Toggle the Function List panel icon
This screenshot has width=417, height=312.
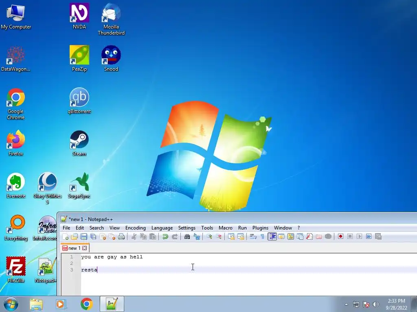pyautogui.click(x=309, y=236)
